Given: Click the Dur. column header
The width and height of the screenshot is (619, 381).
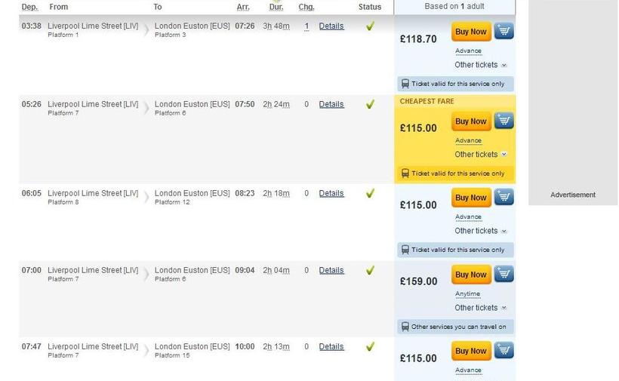Looking at the screenshot, I should tap(276, 7).
